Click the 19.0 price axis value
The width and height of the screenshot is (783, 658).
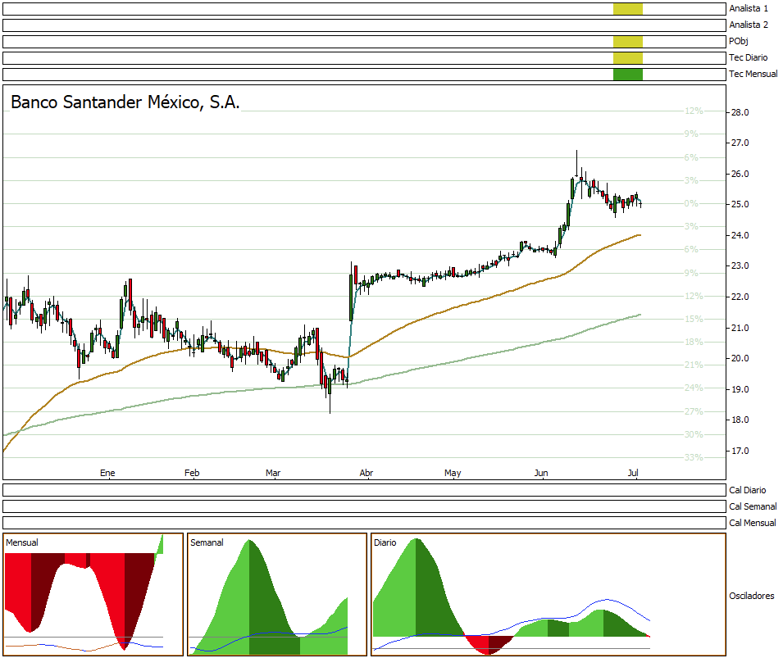(740, 389)
